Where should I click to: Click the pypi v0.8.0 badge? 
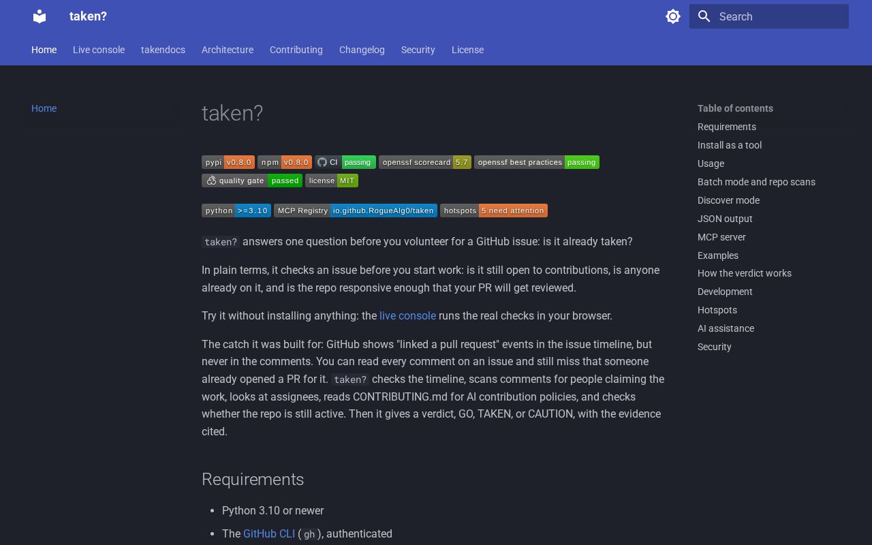[x=228, y=162]
